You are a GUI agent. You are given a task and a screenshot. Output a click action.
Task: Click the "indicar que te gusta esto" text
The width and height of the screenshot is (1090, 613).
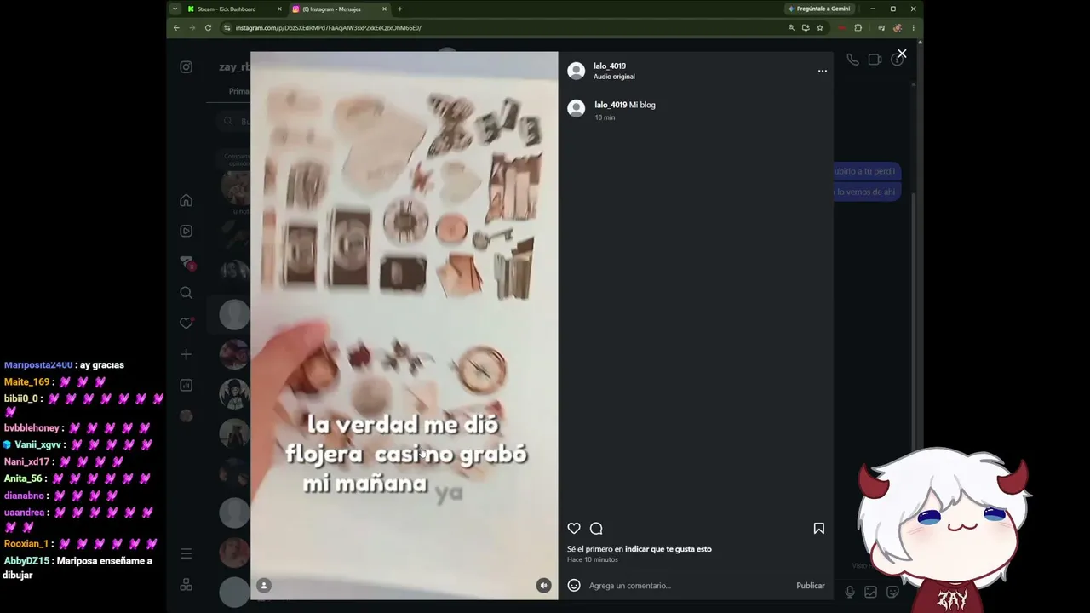668,549
